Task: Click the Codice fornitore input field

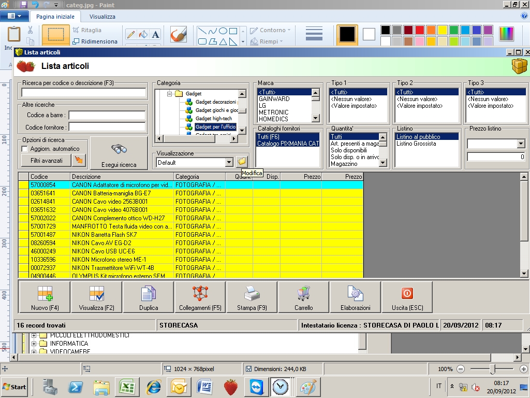Action: (107, 127)
